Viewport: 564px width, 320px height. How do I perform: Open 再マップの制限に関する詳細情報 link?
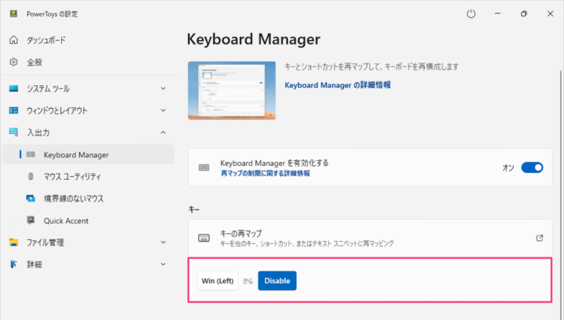[265, 174]
